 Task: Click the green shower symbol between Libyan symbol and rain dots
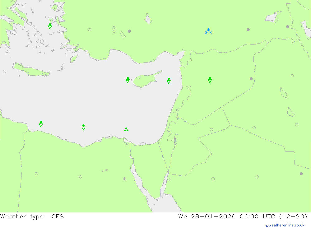83,127
